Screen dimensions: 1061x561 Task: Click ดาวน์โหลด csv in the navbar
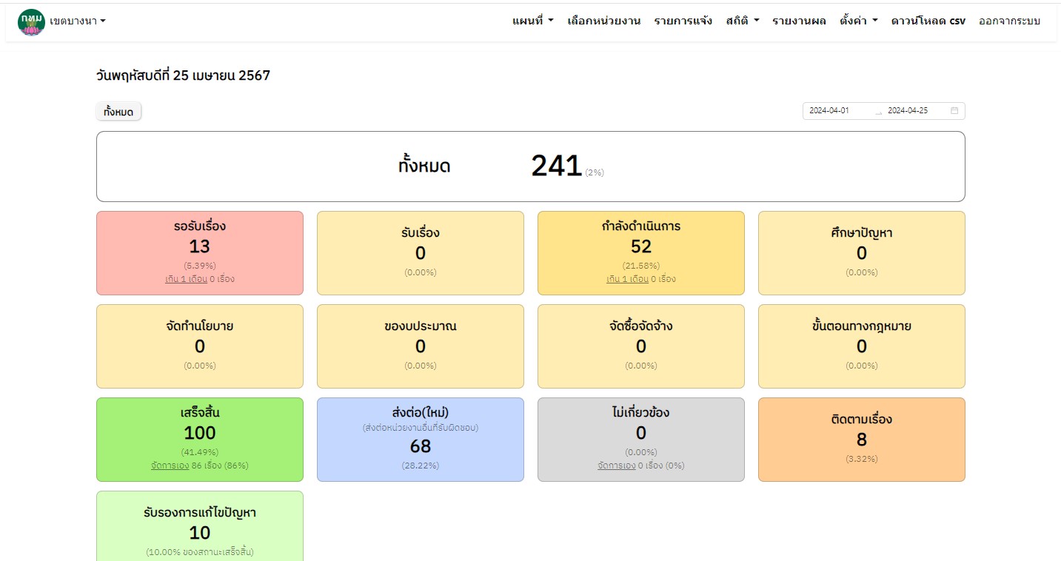coord(928,21)
